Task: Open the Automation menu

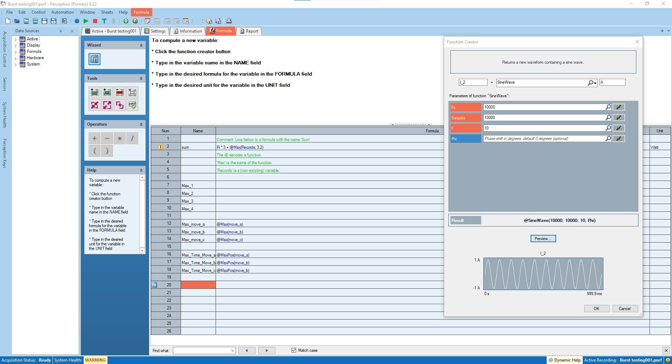Action: [63, 12]
